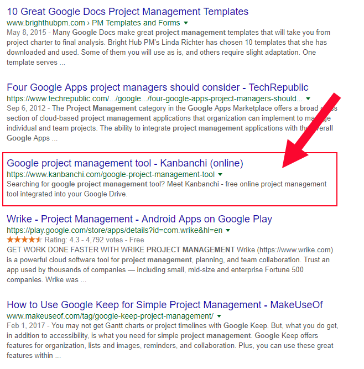Expand dropdown arrow beside brighthubpm.com URL
The width and height of the screenshot is (364, 369).
[186, 23]
